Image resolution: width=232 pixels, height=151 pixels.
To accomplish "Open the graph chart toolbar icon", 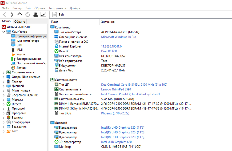I will (x=43, y=14).
